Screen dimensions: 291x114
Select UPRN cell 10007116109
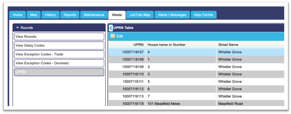tap(127, 67)
